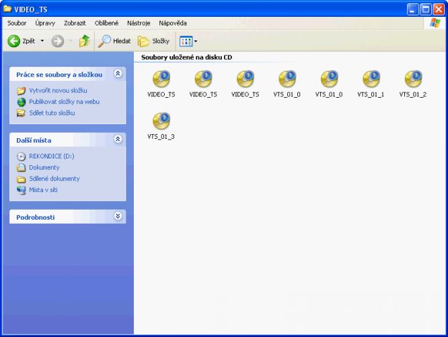The width and height of the screenshot is (448, 337).
Task: Minimize the VIDEO_TS window
Action: (412, 9)
